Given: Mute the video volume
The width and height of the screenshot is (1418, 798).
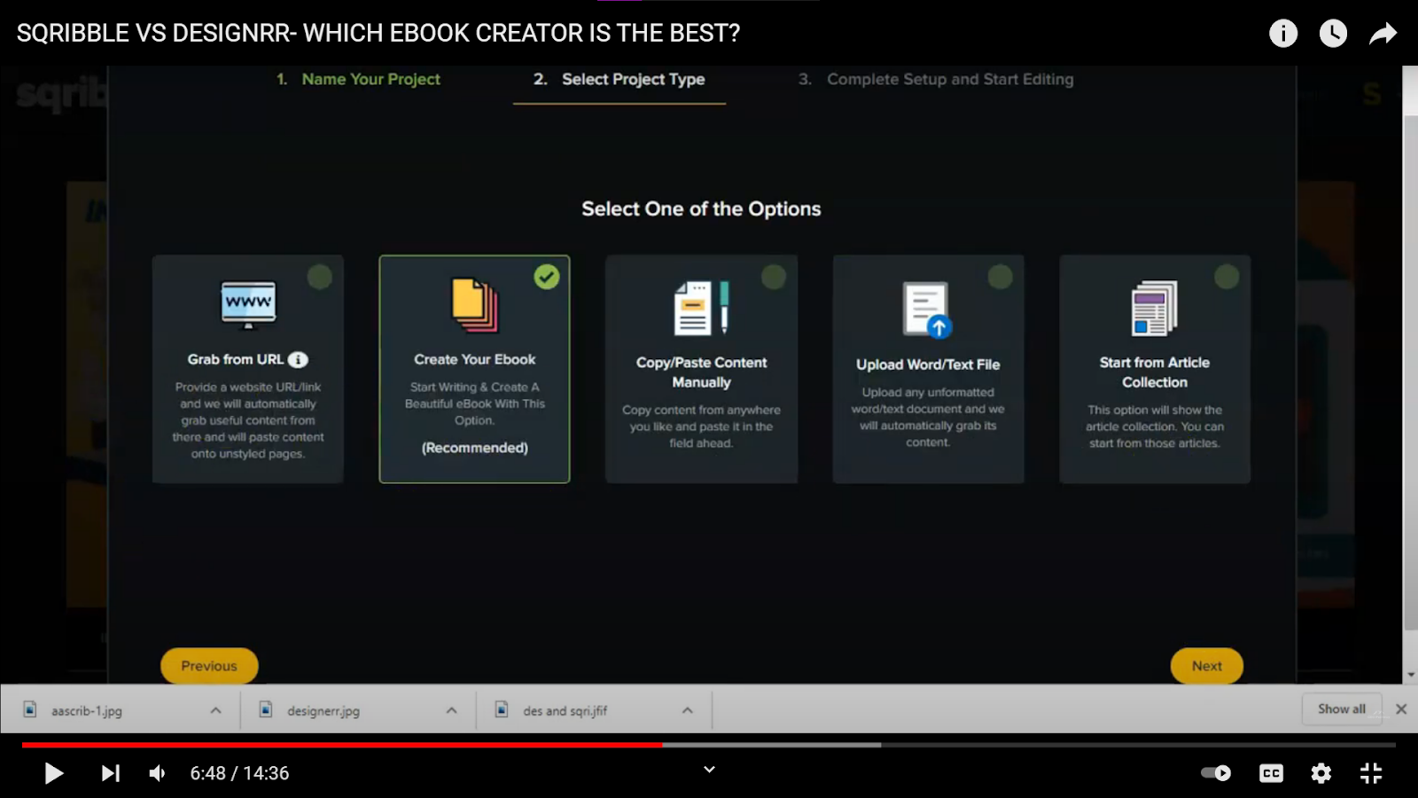Looking at the screenshot, I should [x=158, y=773].
